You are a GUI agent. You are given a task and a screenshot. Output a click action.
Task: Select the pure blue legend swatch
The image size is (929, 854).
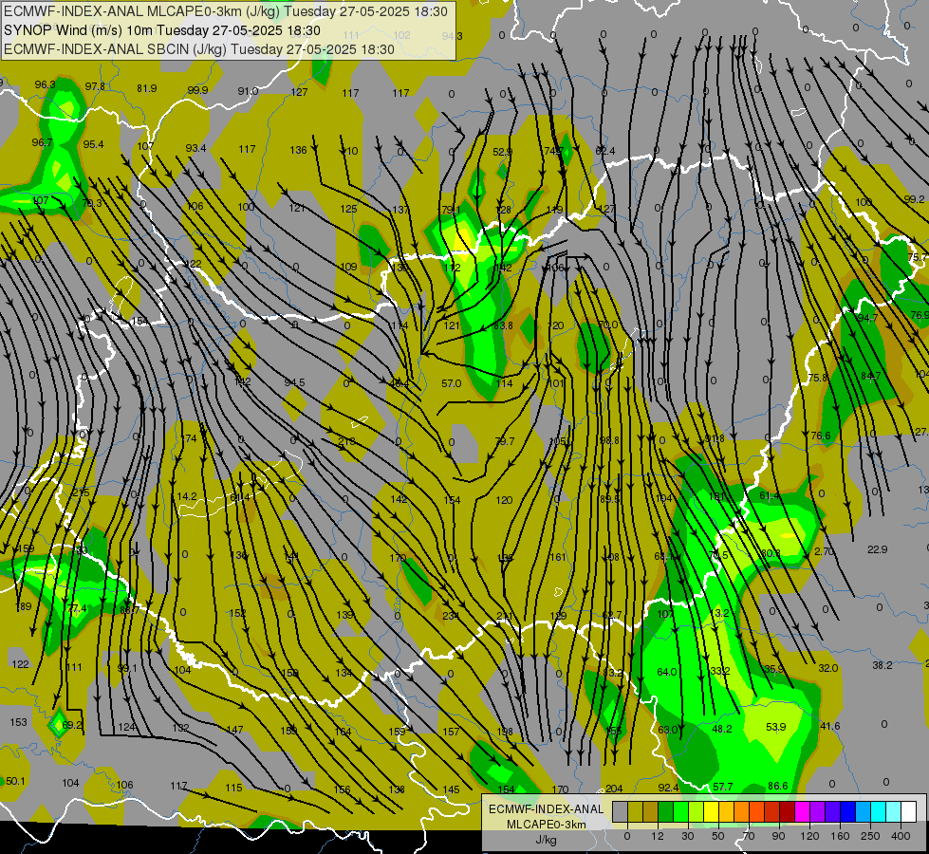(847, 811)
